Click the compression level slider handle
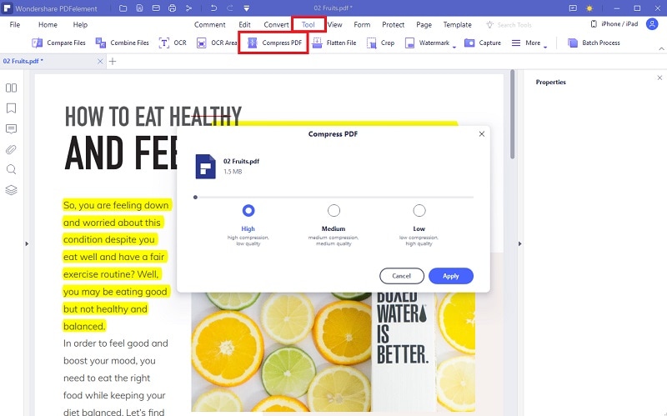This screenshot has height=416, width=667. [x=195, y=198]
